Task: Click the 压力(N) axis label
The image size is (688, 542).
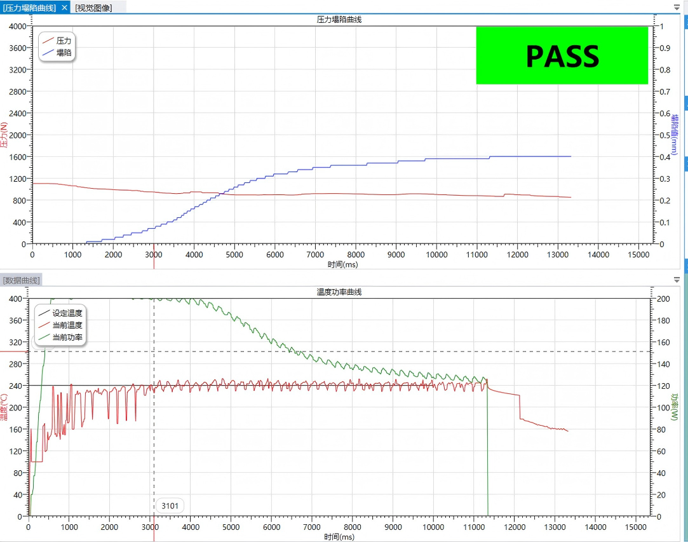Action: (x=4, y=135)
